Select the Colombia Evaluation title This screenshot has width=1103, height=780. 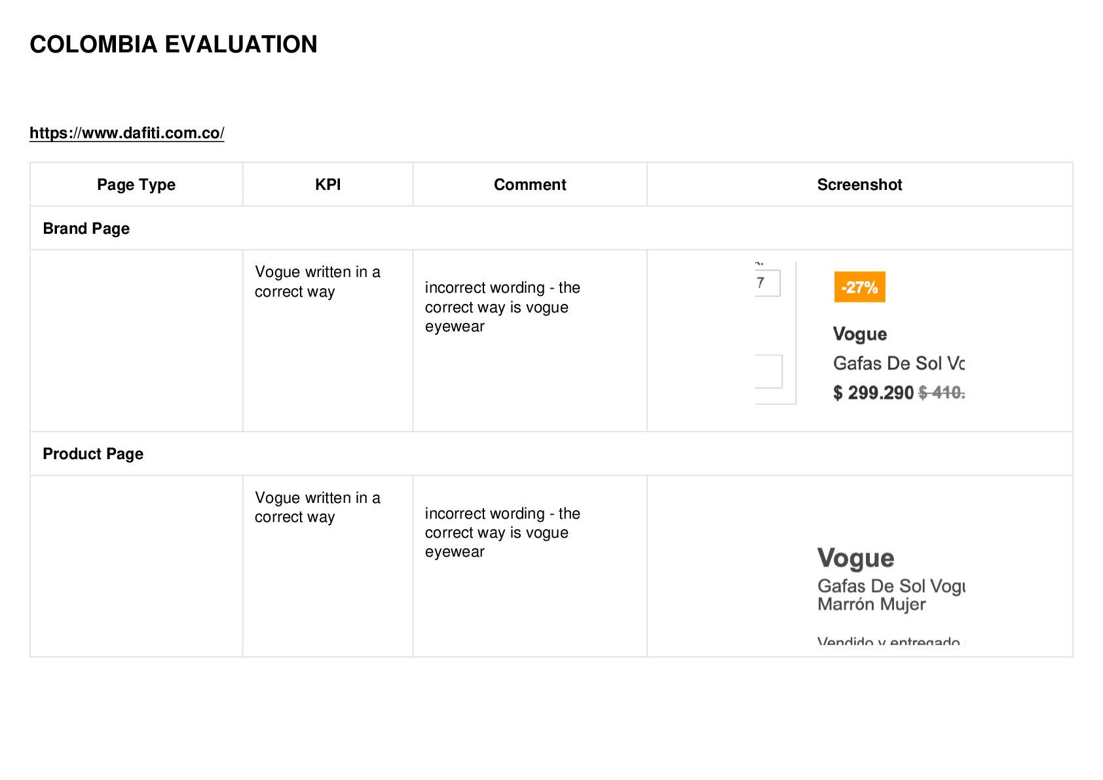[174, 45]
